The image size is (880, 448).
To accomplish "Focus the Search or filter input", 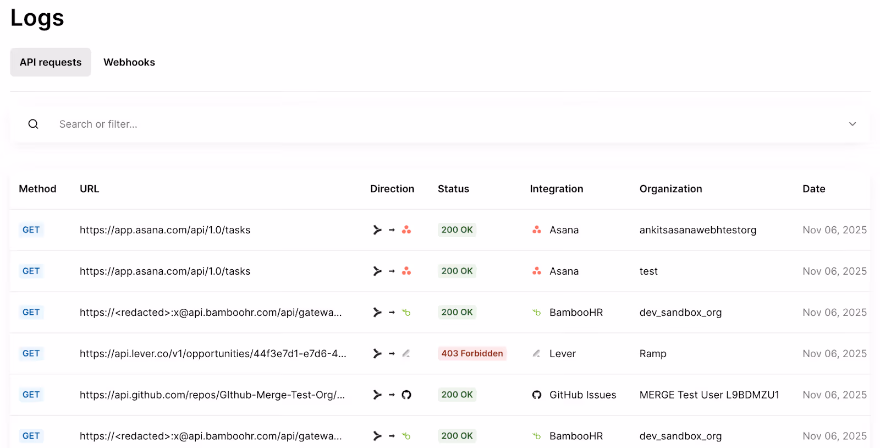I will tap(440, 124).
